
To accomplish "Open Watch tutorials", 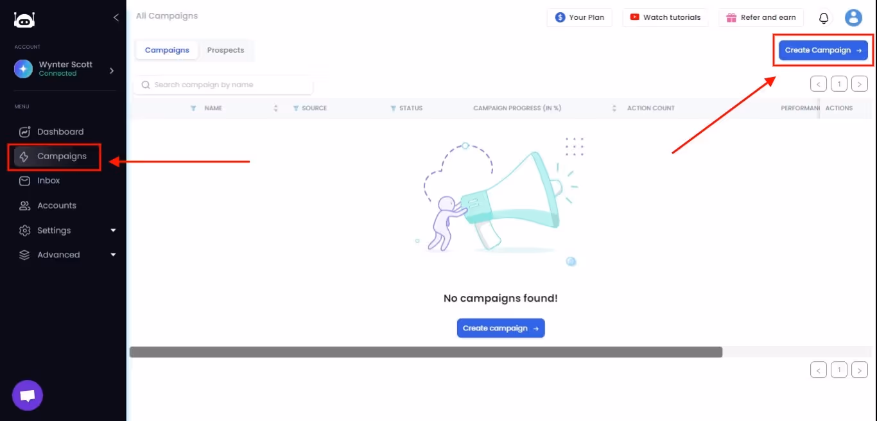I will click(x=666, y=17).
